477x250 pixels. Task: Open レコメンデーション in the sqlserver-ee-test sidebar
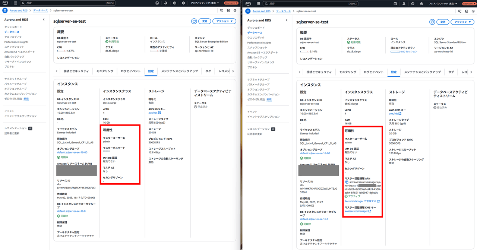pos(16,128)
